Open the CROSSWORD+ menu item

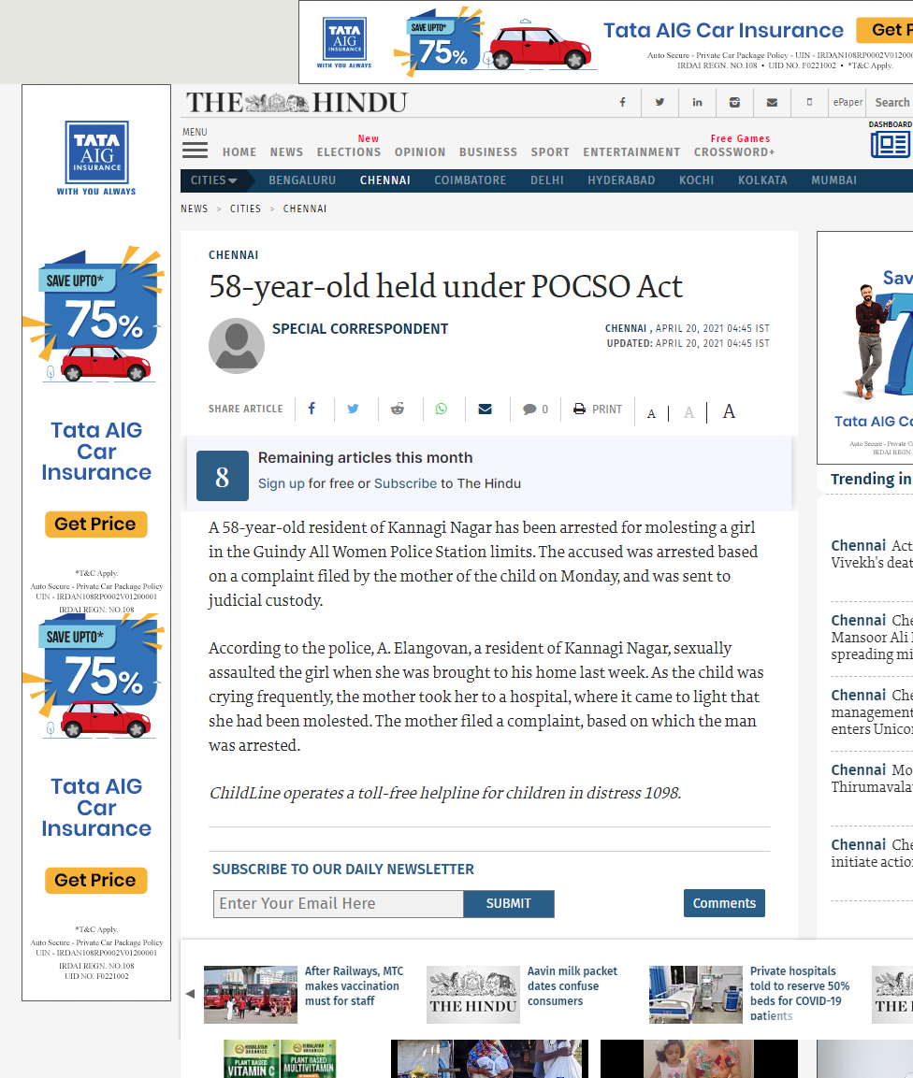(734, 152)
